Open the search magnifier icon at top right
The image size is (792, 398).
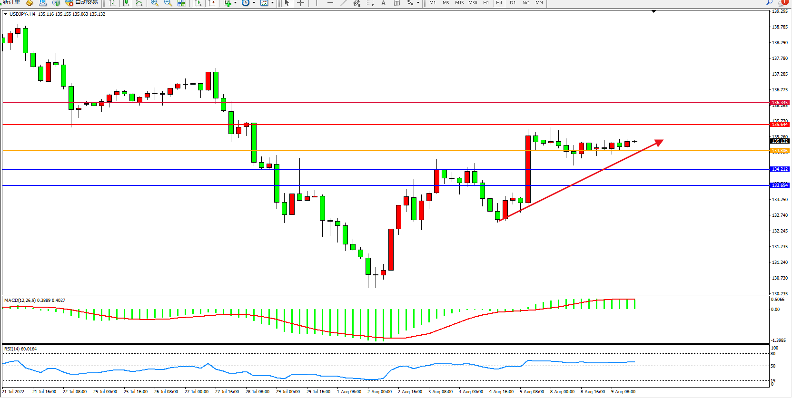769,2
